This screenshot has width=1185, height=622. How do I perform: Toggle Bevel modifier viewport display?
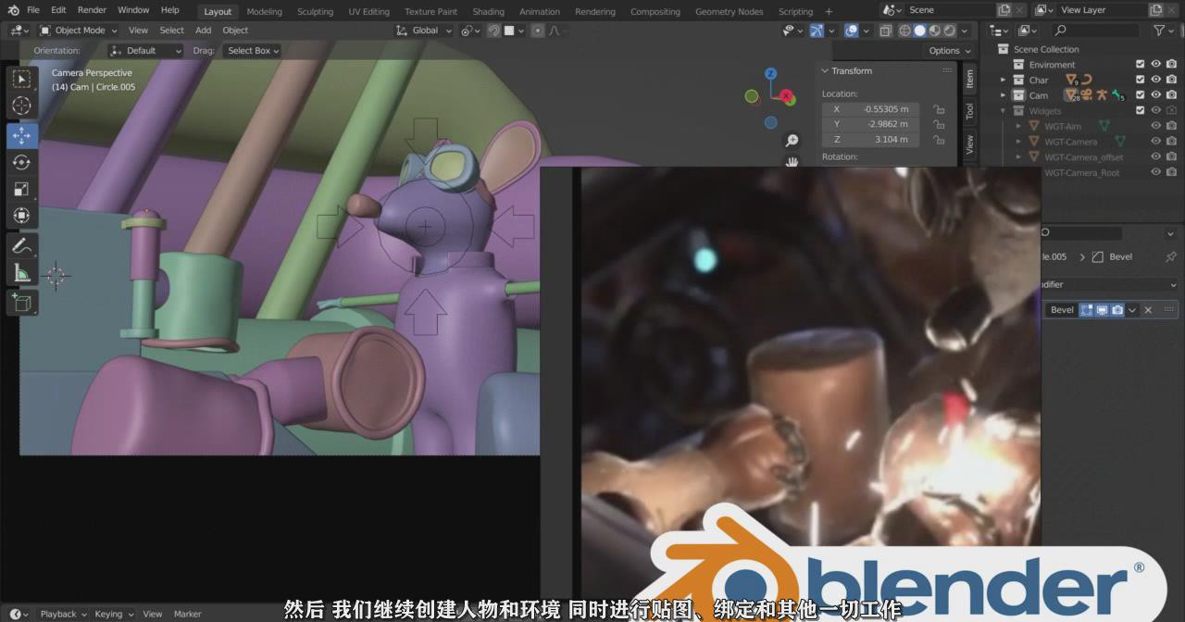click(1102, 310)
